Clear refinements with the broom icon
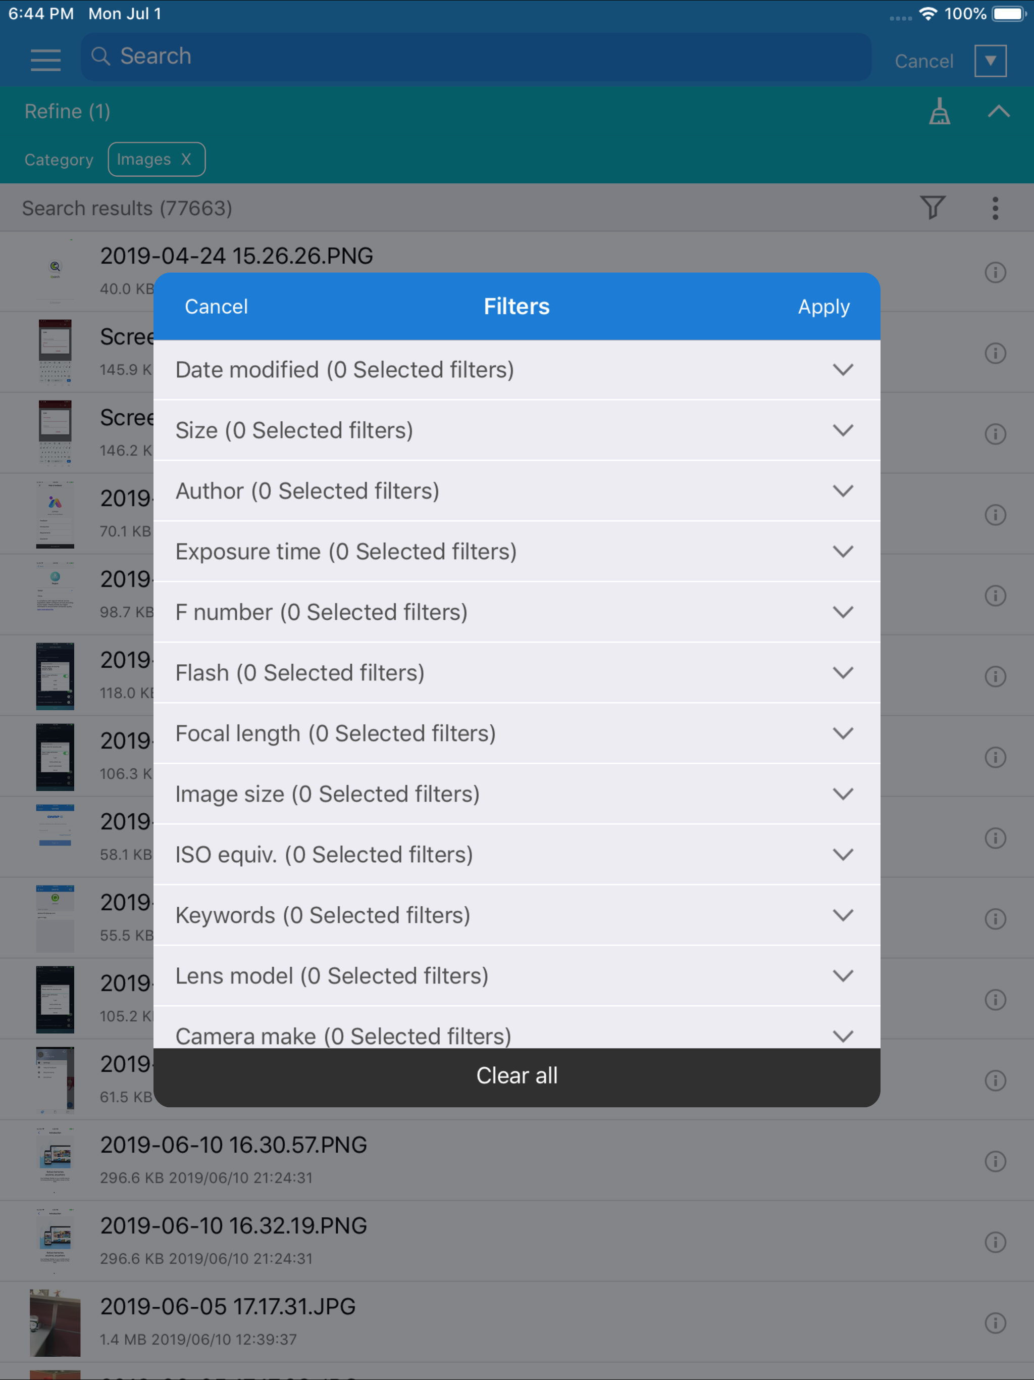This screenshot has height=1380, width=1034. [x=939, y=112]
